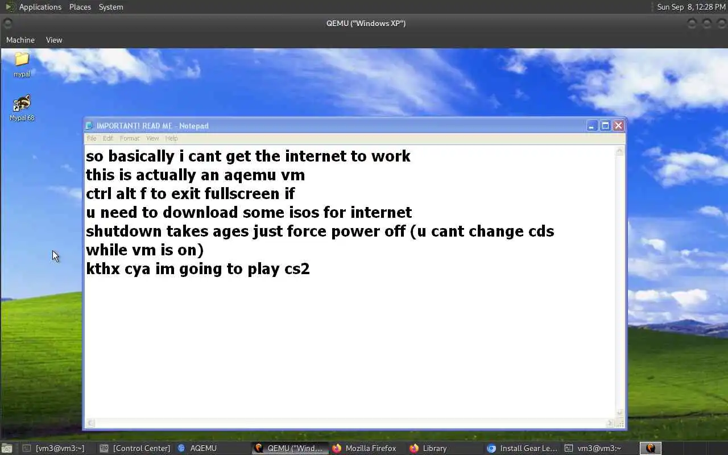Open the QEMU View menu
This screenshot has height=455, width=728.
tap(54, 40)
